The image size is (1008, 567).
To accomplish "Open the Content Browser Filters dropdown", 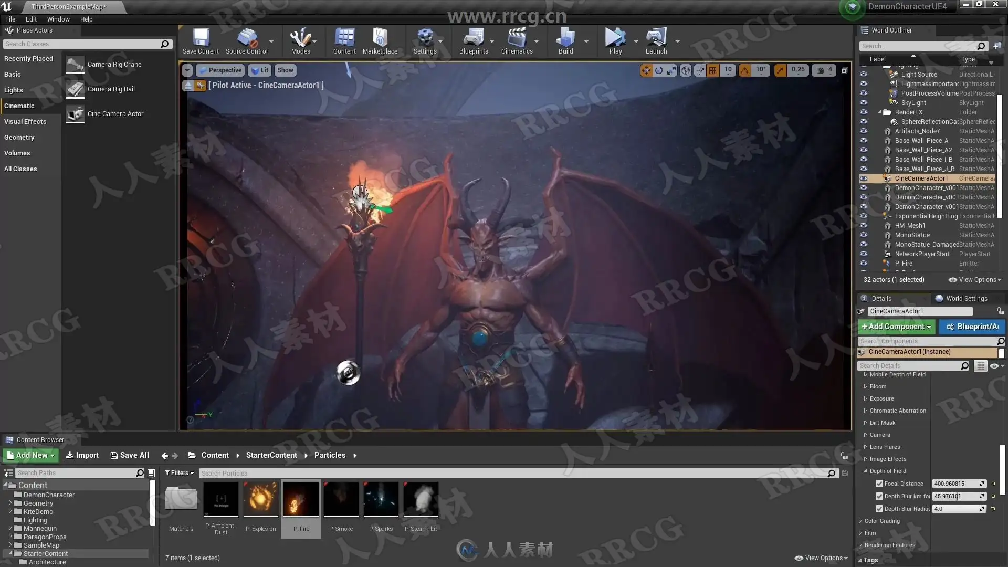I will [180, 473].
